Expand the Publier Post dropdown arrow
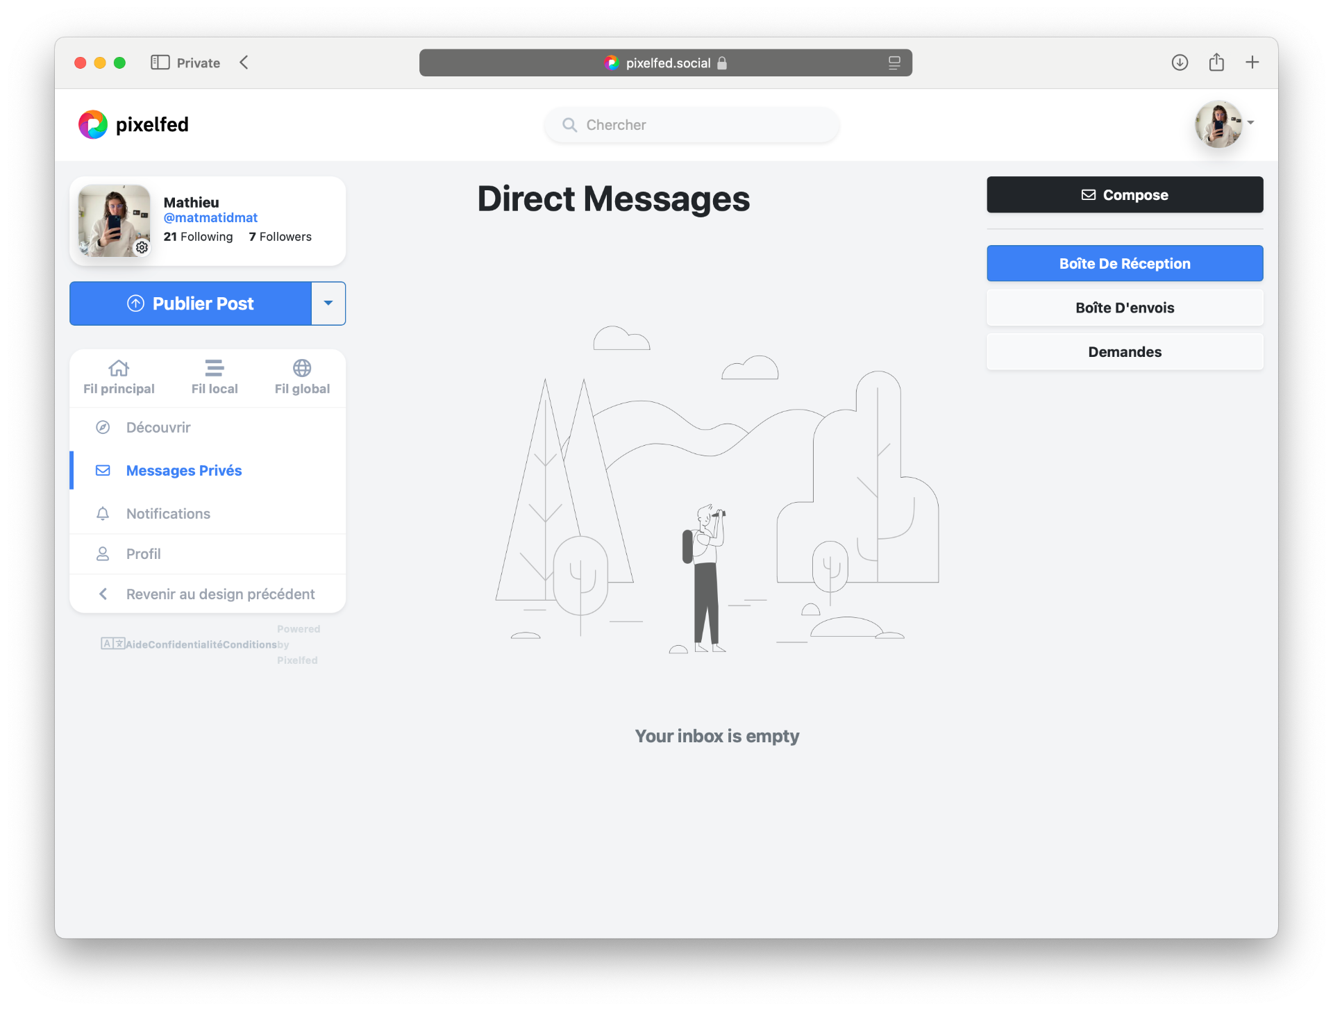This screenshot has height=1011, width=1333. click(x=328, y=303)
